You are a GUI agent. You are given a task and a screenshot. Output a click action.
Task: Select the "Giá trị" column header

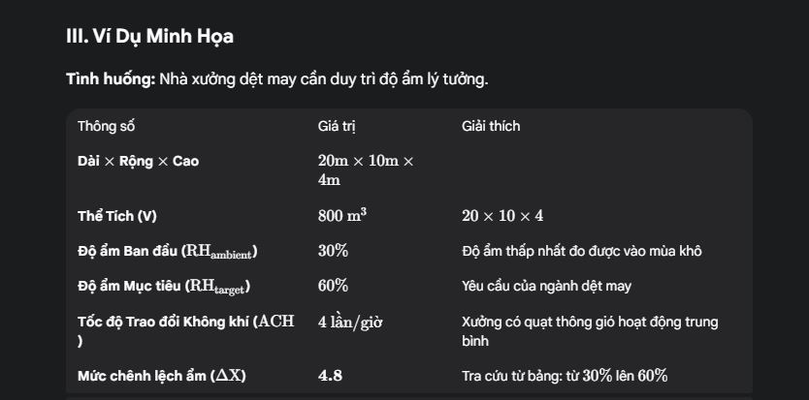[335, 127]
